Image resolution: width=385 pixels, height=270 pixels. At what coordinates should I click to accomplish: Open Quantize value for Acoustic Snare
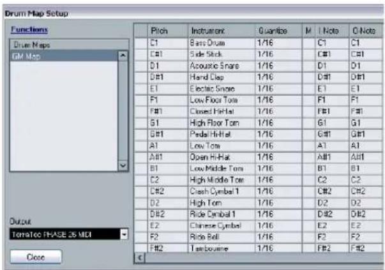click(278, 66)
